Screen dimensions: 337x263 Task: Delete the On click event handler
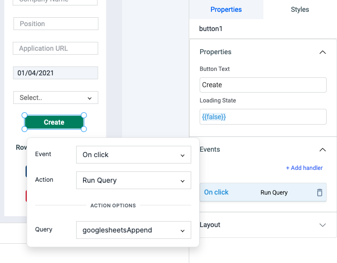[x=320, y=193]
